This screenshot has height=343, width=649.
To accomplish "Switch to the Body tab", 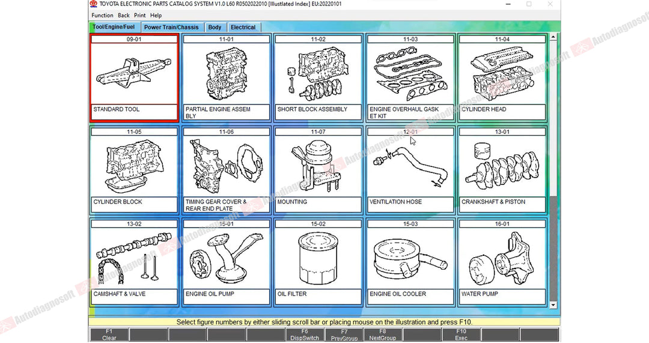I will (x=215, y=27).
